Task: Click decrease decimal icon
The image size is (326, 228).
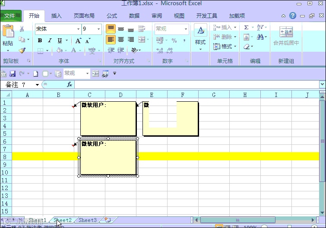Action: [x=169, y=50]
